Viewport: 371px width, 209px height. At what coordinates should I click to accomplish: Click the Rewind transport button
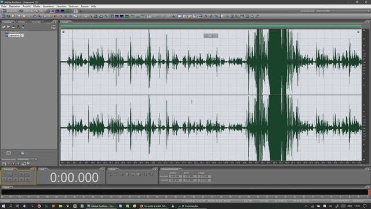10,179
